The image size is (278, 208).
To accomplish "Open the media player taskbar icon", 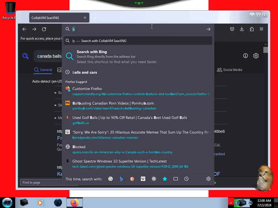I will click(x=40, y=203).
